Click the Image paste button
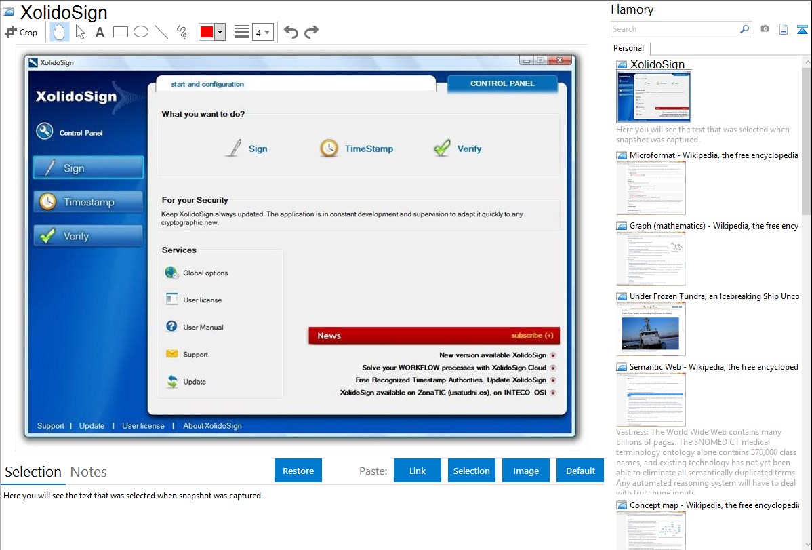Screen dimensions: 812x550 click(x=525, y=471)
